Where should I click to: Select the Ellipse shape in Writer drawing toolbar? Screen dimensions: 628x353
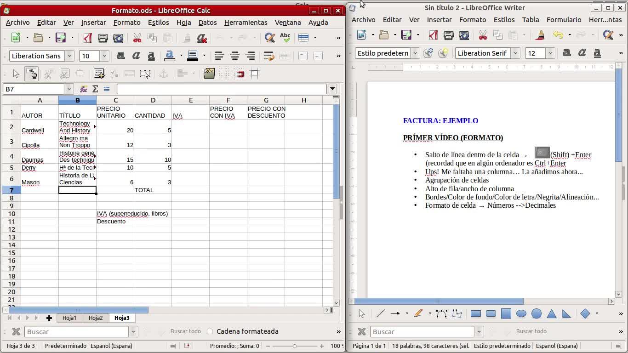pyautogui.click(x=521, y=313)
